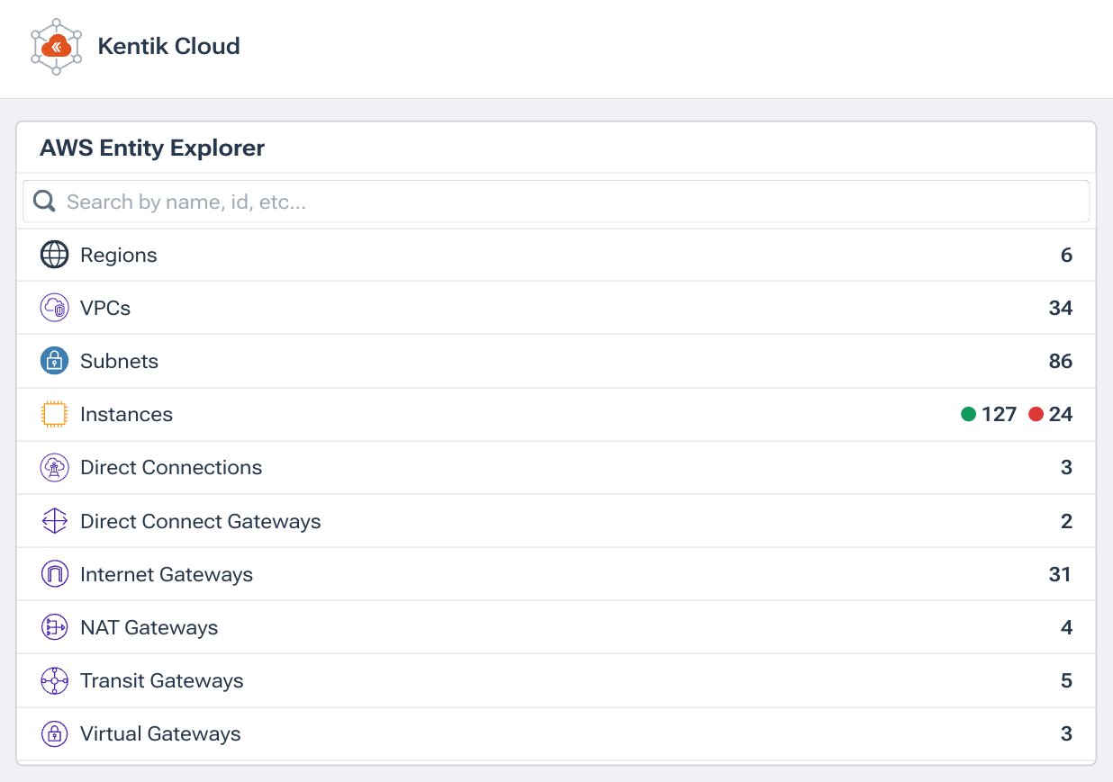Open the Subnets label
Screen dimensions: 1113x782
point(119,361)
